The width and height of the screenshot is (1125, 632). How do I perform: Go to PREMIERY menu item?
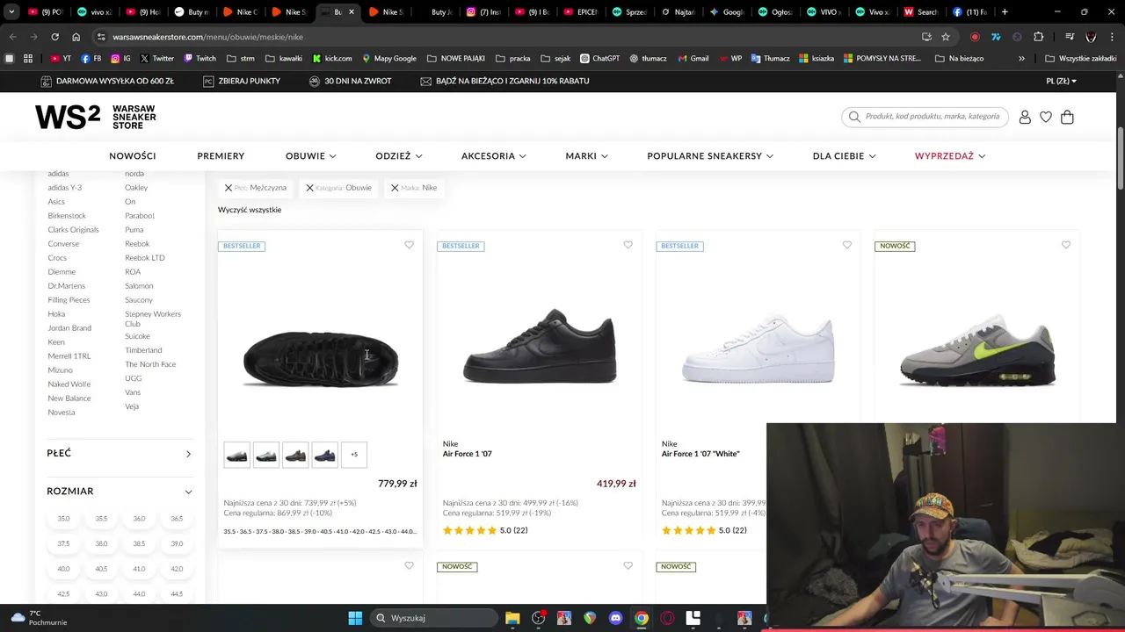coord(221,156)
